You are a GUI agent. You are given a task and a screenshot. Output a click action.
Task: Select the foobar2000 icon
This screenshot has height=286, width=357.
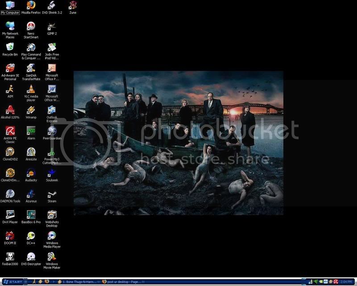tap(10, 259)
